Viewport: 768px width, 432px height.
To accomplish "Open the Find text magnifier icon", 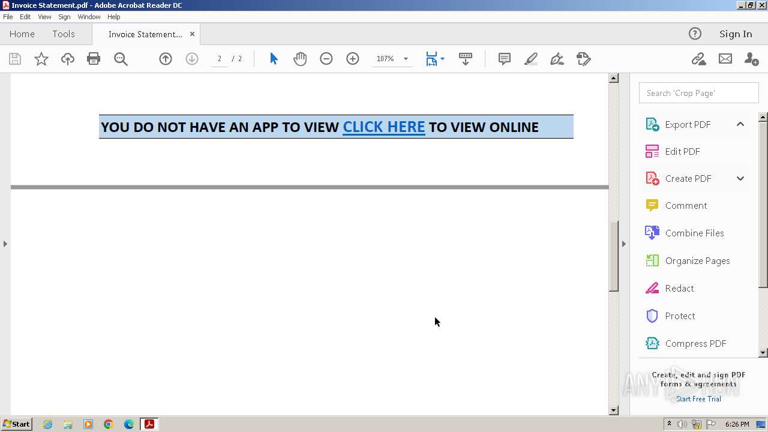I will 121,59.
